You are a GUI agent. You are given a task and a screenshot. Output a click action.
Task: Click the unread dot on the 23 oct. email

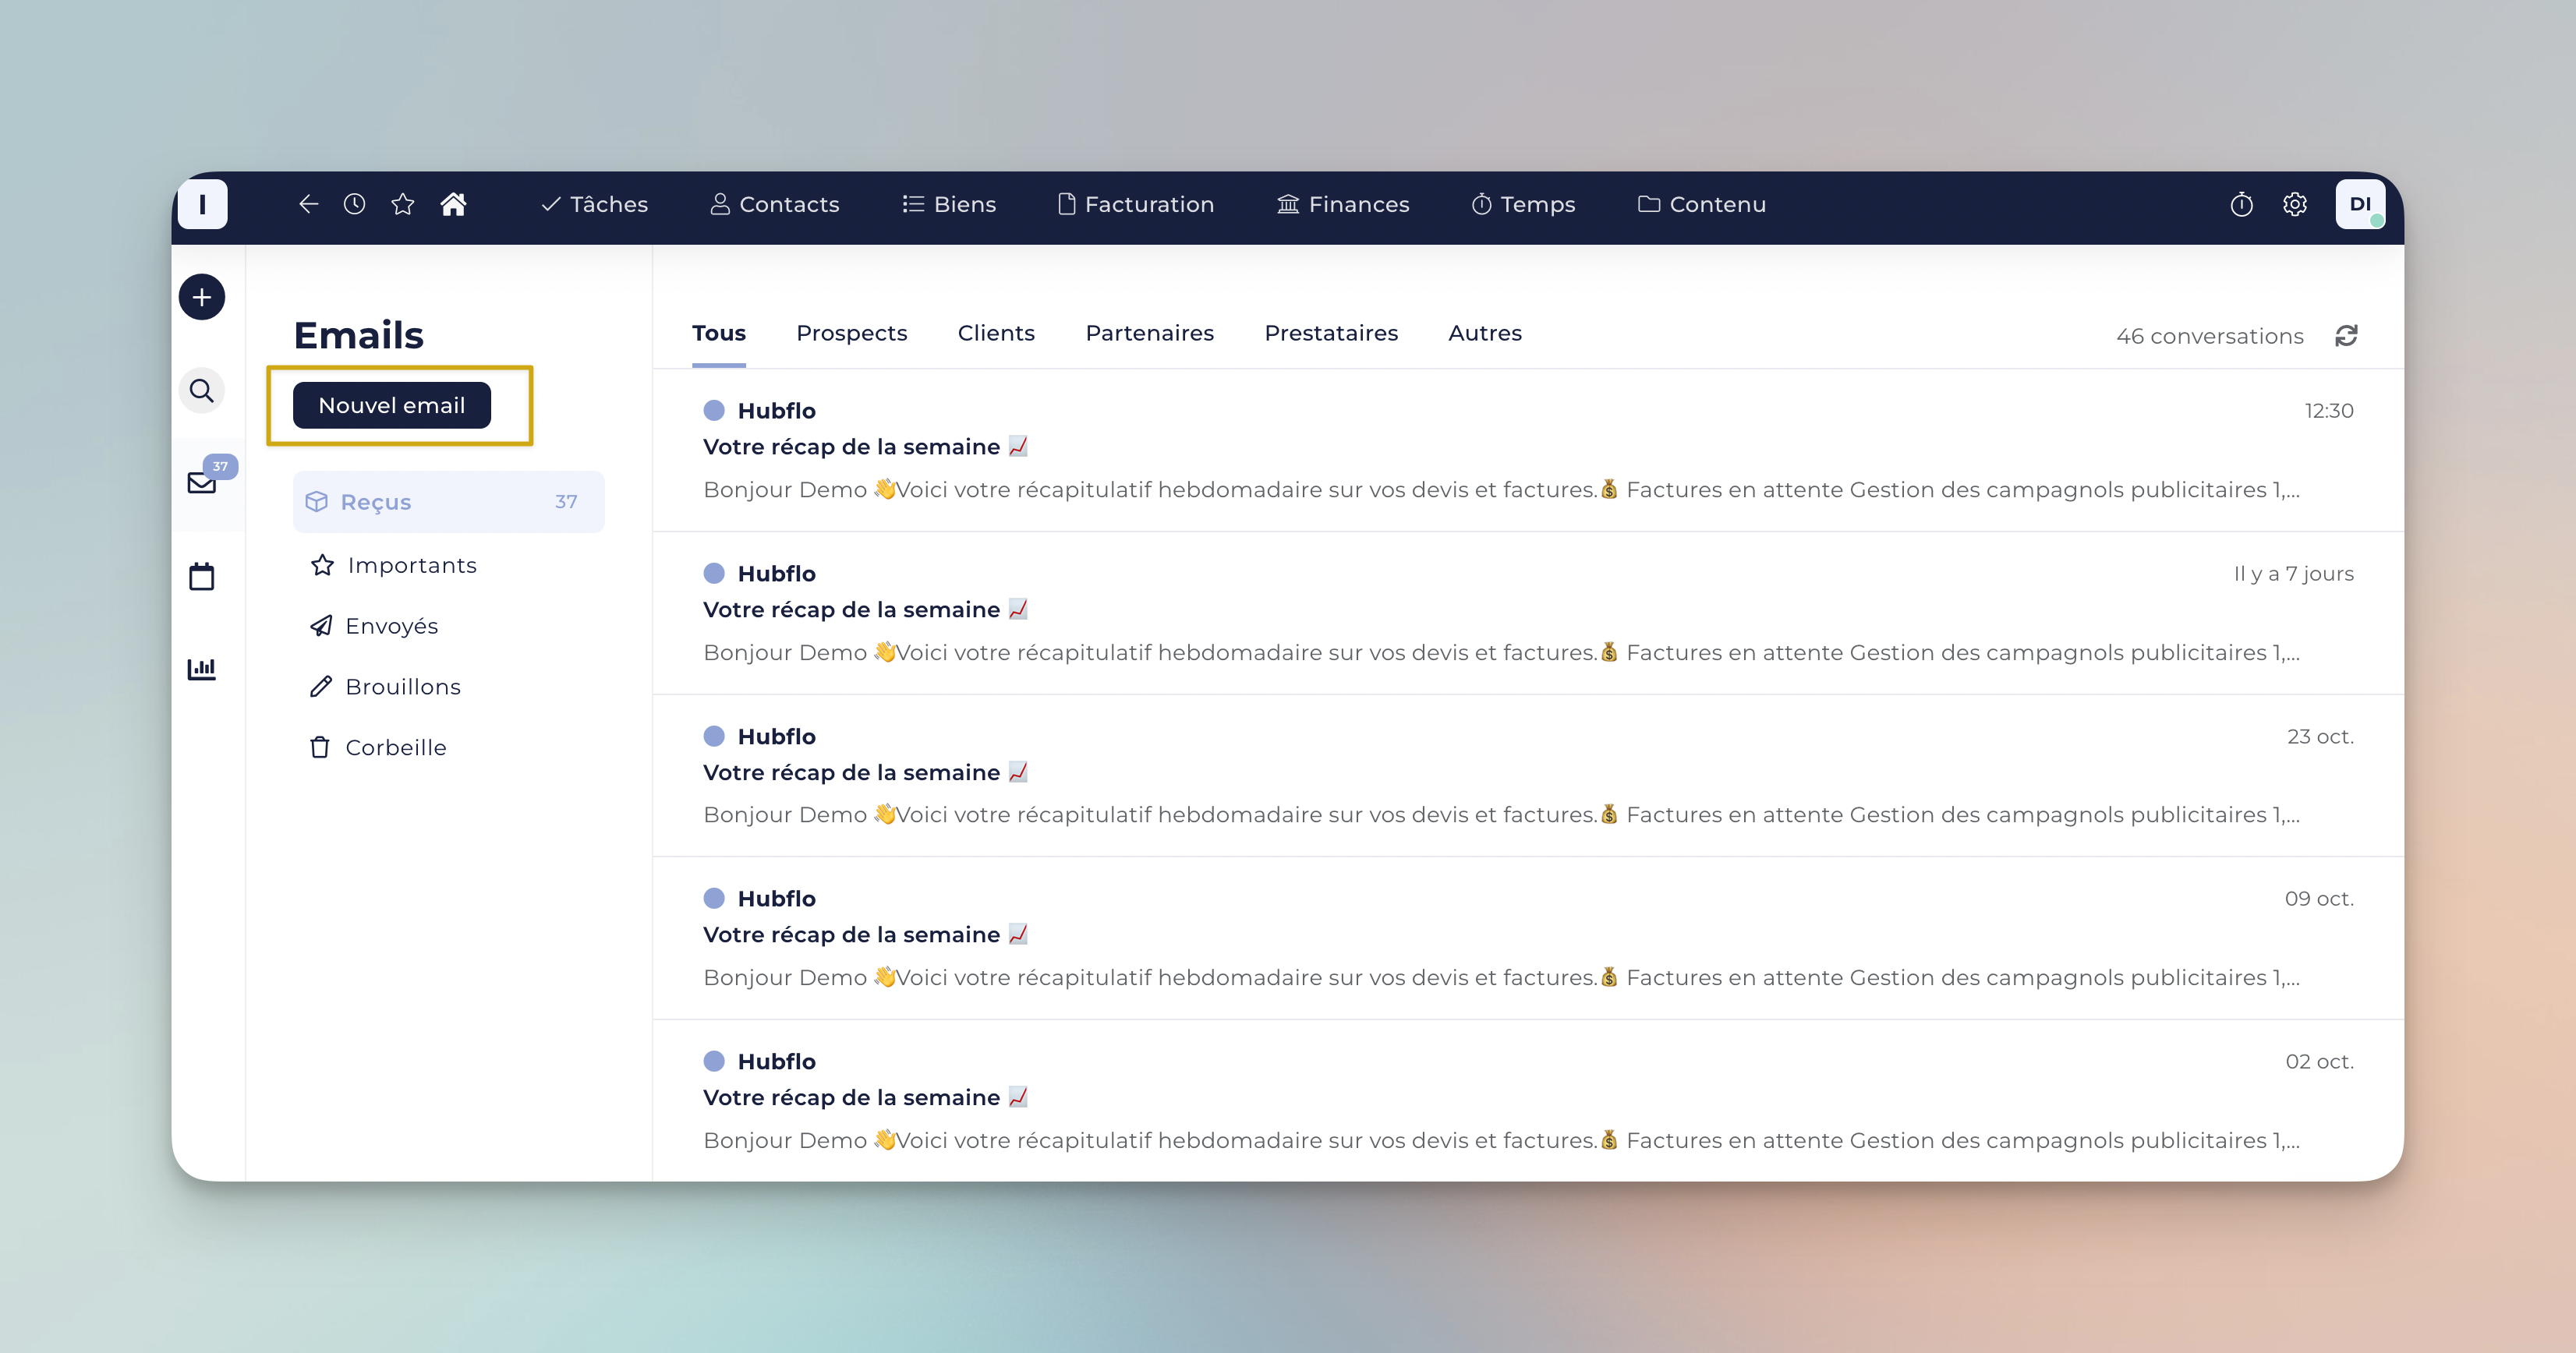click(714, 736)
